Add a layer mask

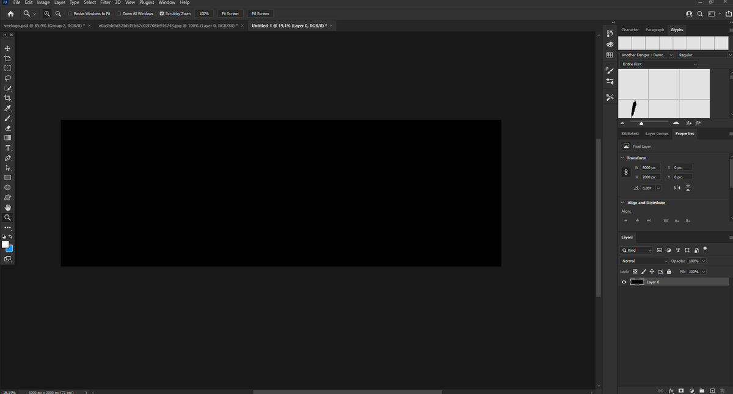coord(681,390)
